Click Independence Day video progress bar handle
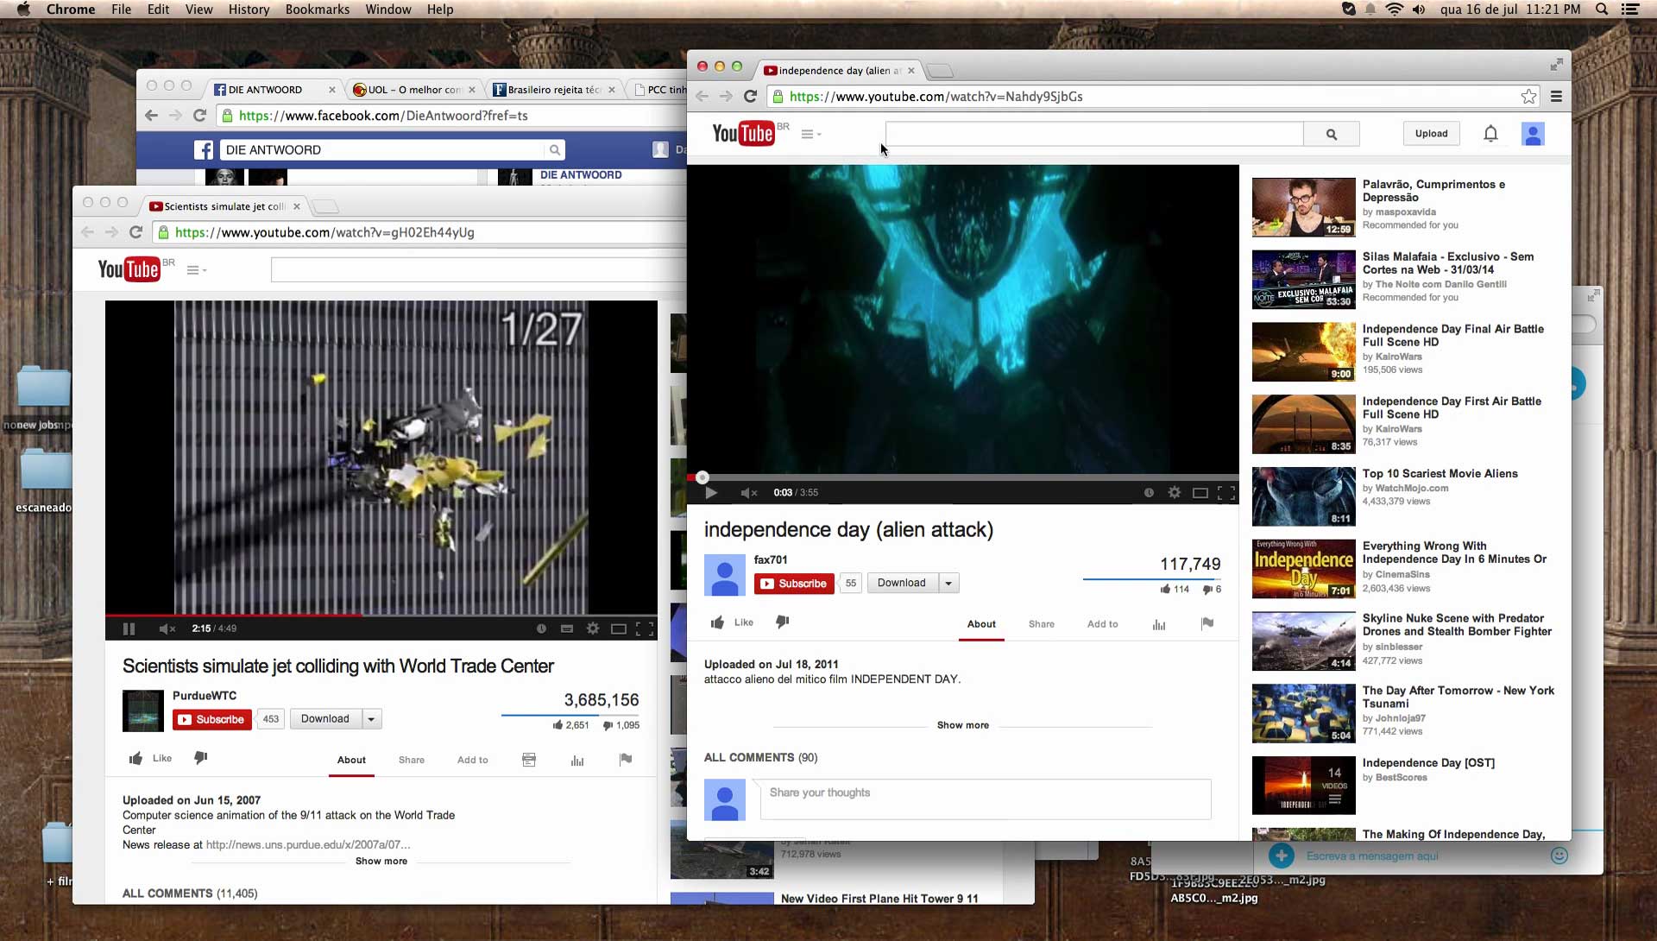The width and height of the screenshot is (1657, 941). tap(702, 477)
